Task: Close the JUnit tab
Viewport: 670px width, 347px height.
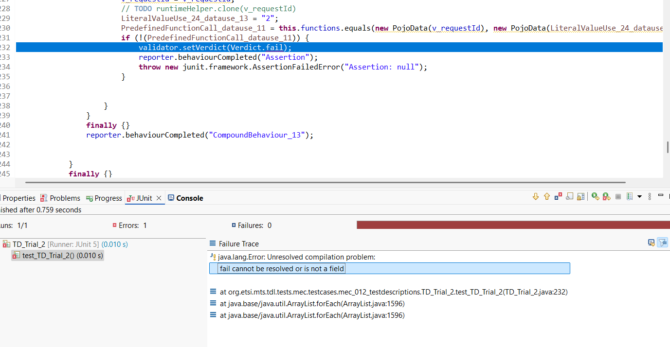Action: [x=159, y=198]
